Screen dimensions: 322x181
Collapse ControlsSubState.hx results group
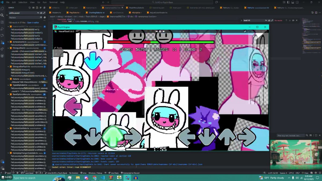pyautogui.click(x=8, y=128)
